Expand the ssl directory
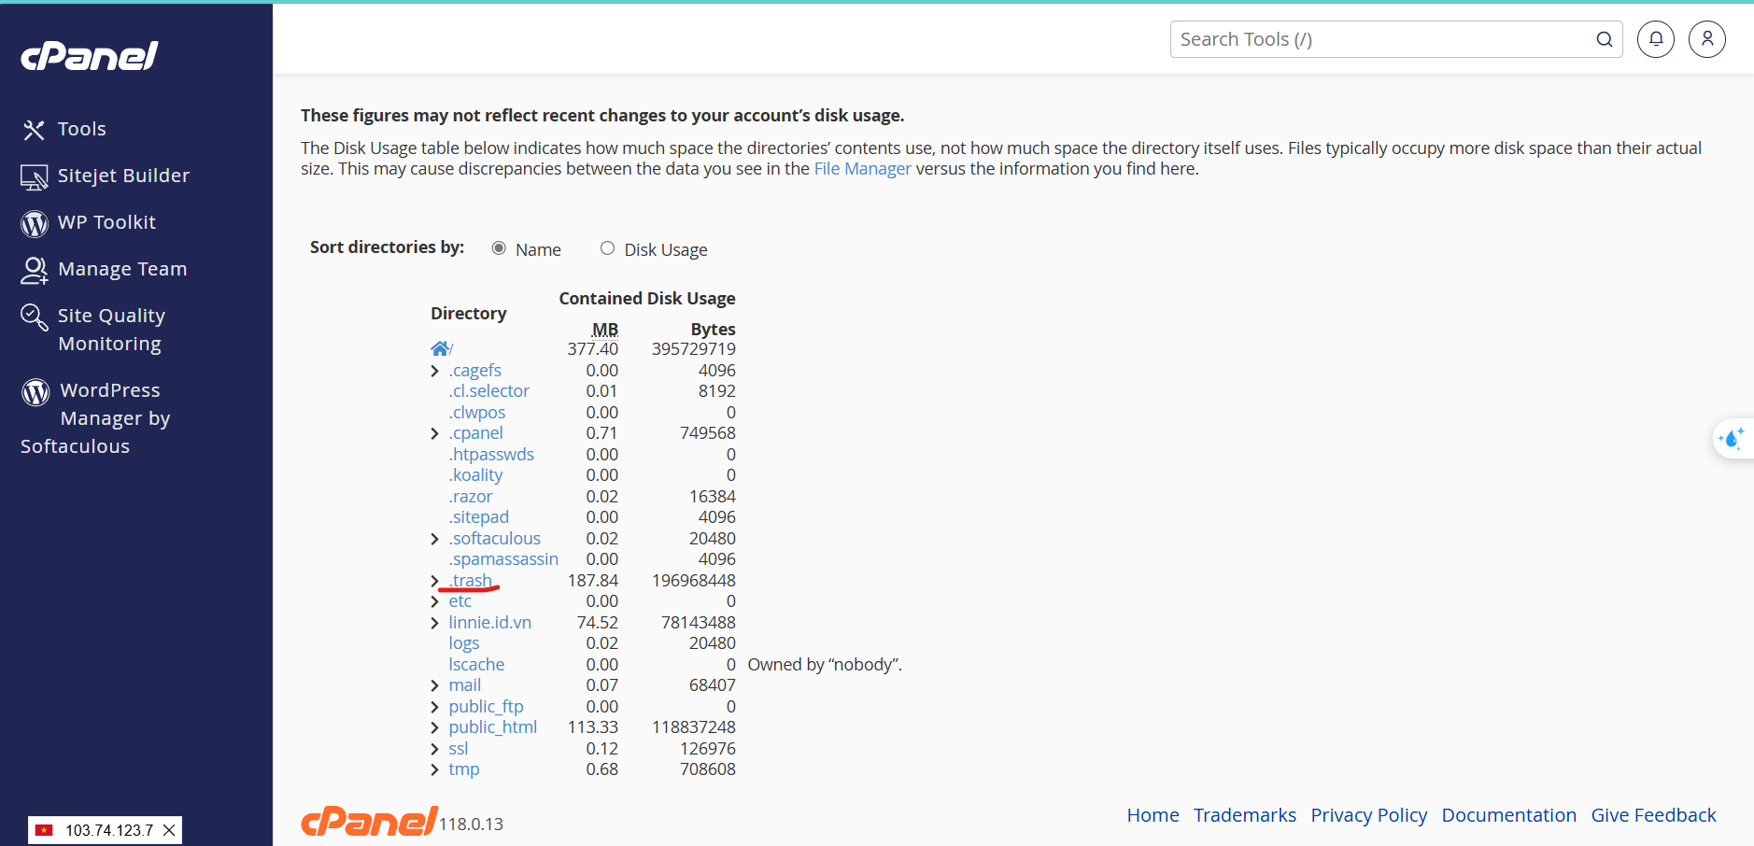This screenshot has width=1754, height=846. (434, 750)
